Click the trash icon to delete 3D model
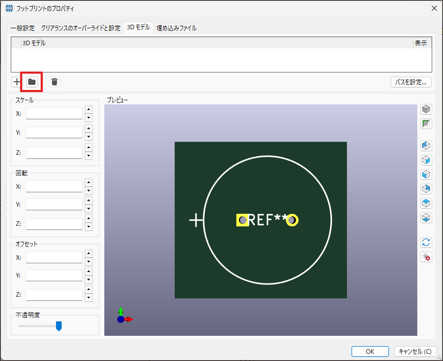This screenshot has width=443, height=361. (x=54, y=82)
